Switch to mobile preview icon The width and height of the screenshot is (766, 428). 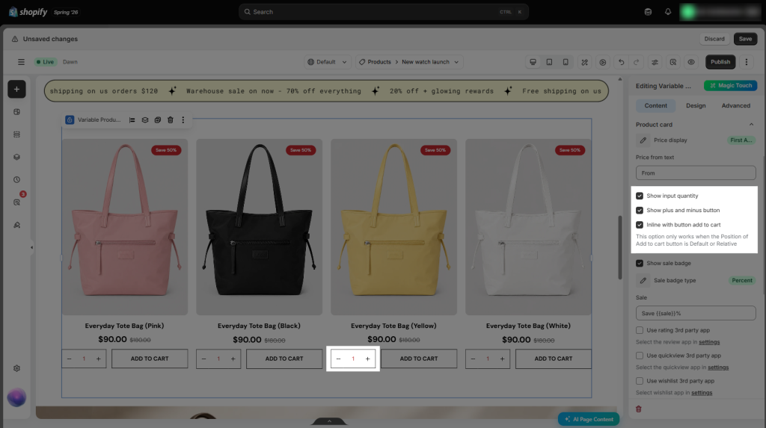pyautogui.click(x=566, y=62)
